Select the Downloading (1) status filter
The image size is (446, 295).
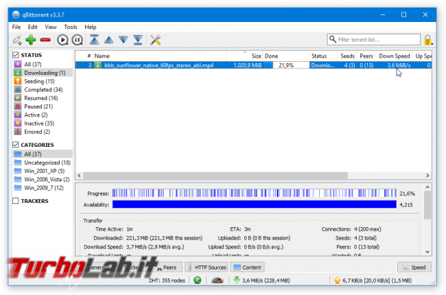43,73
